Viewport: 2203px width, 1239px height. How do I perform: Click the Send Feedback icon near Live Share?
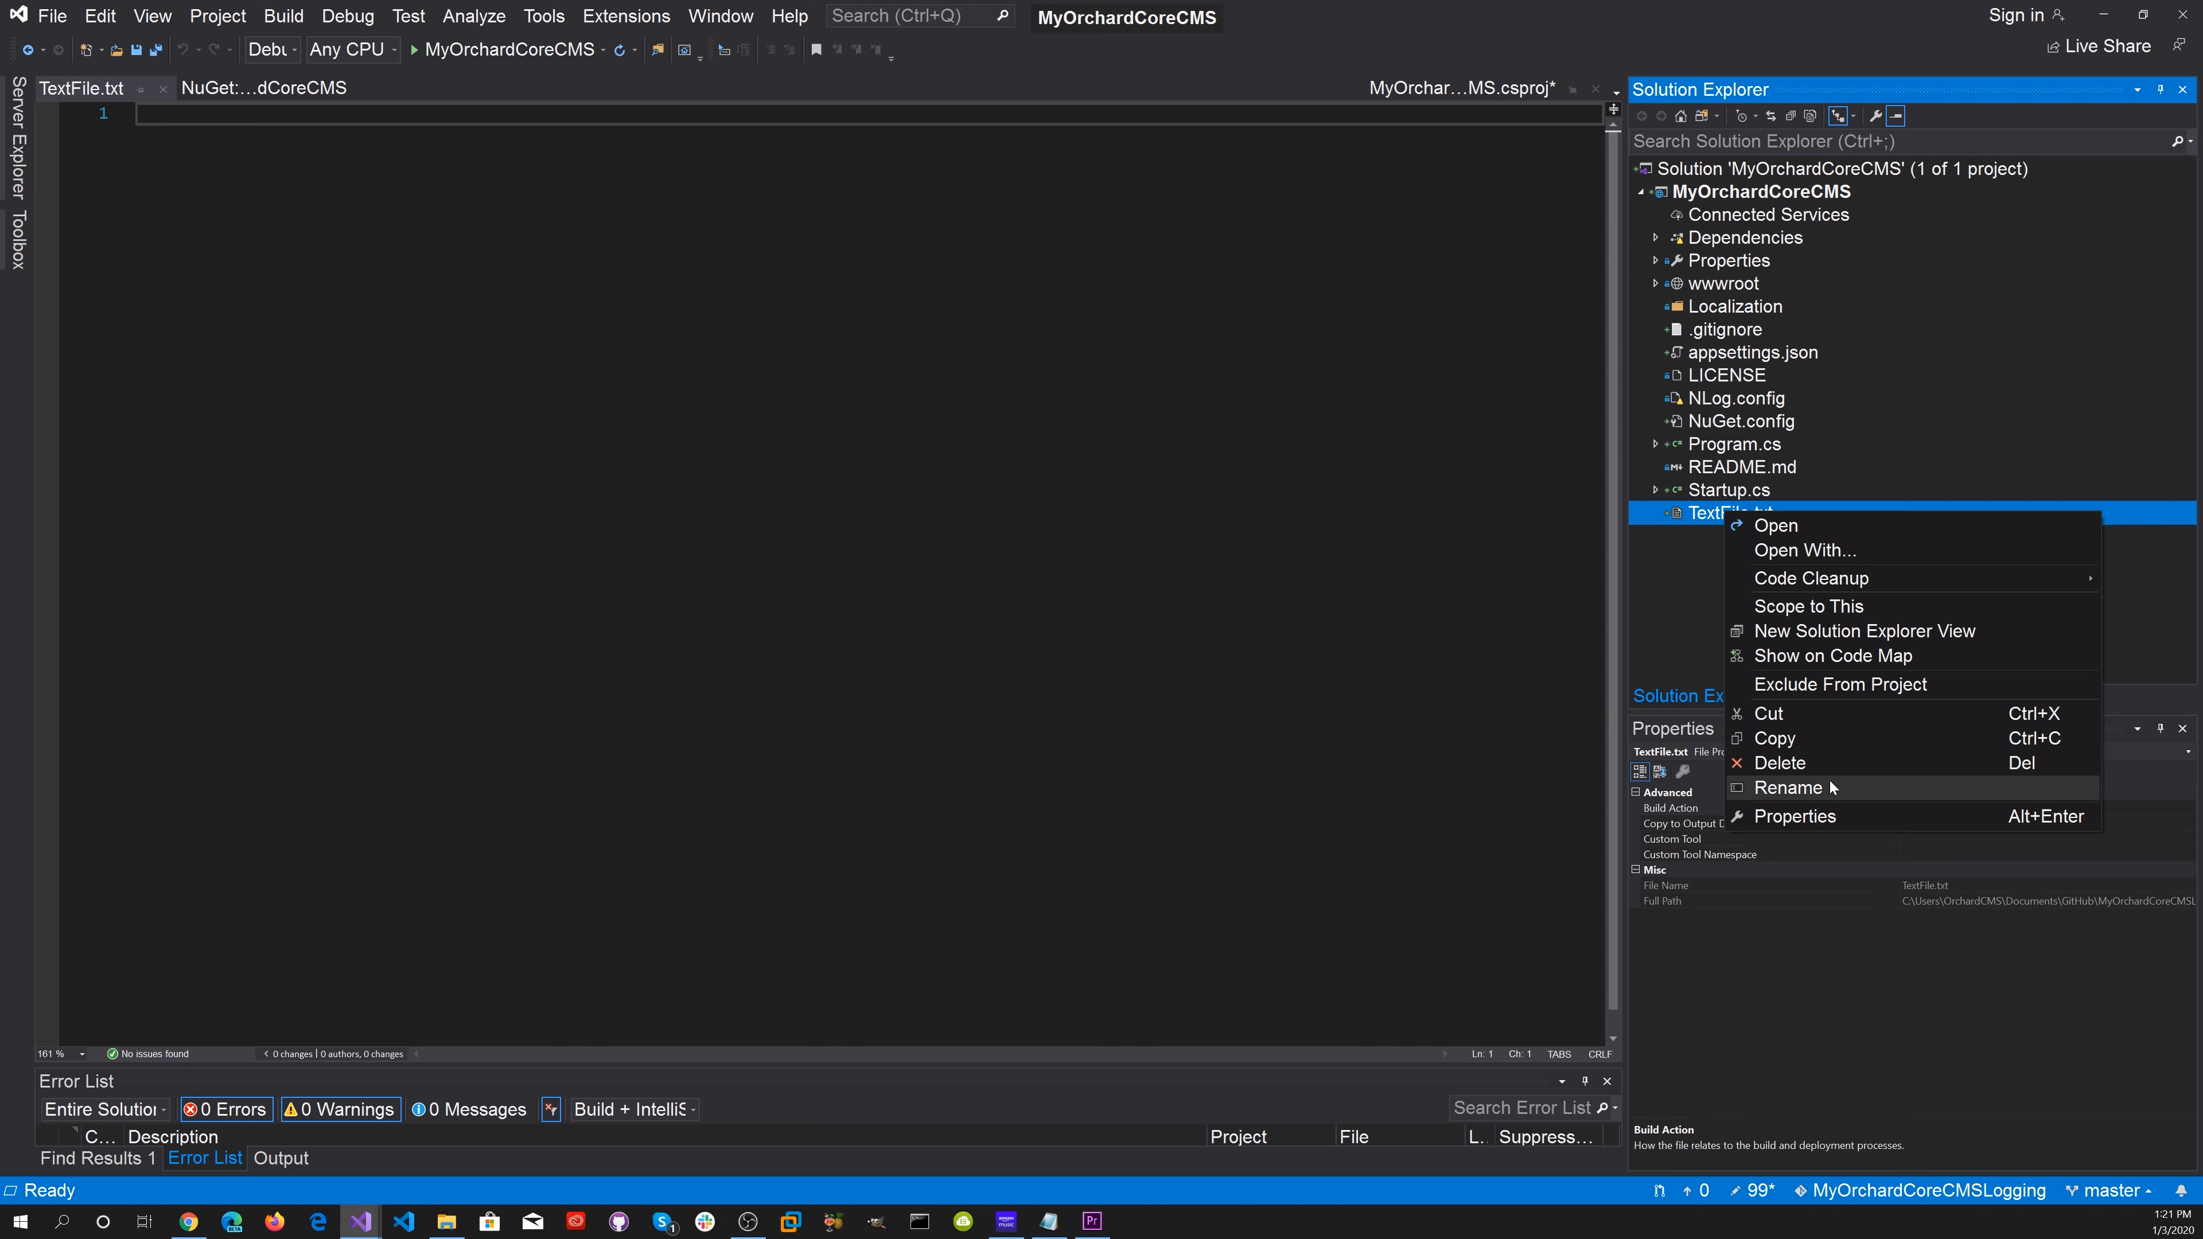(x=2179, y=45)
